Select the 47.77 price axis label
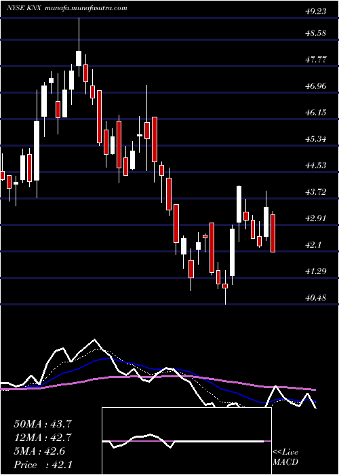The image size is (339, 475). pyautogui.click(x=315, y=60)
